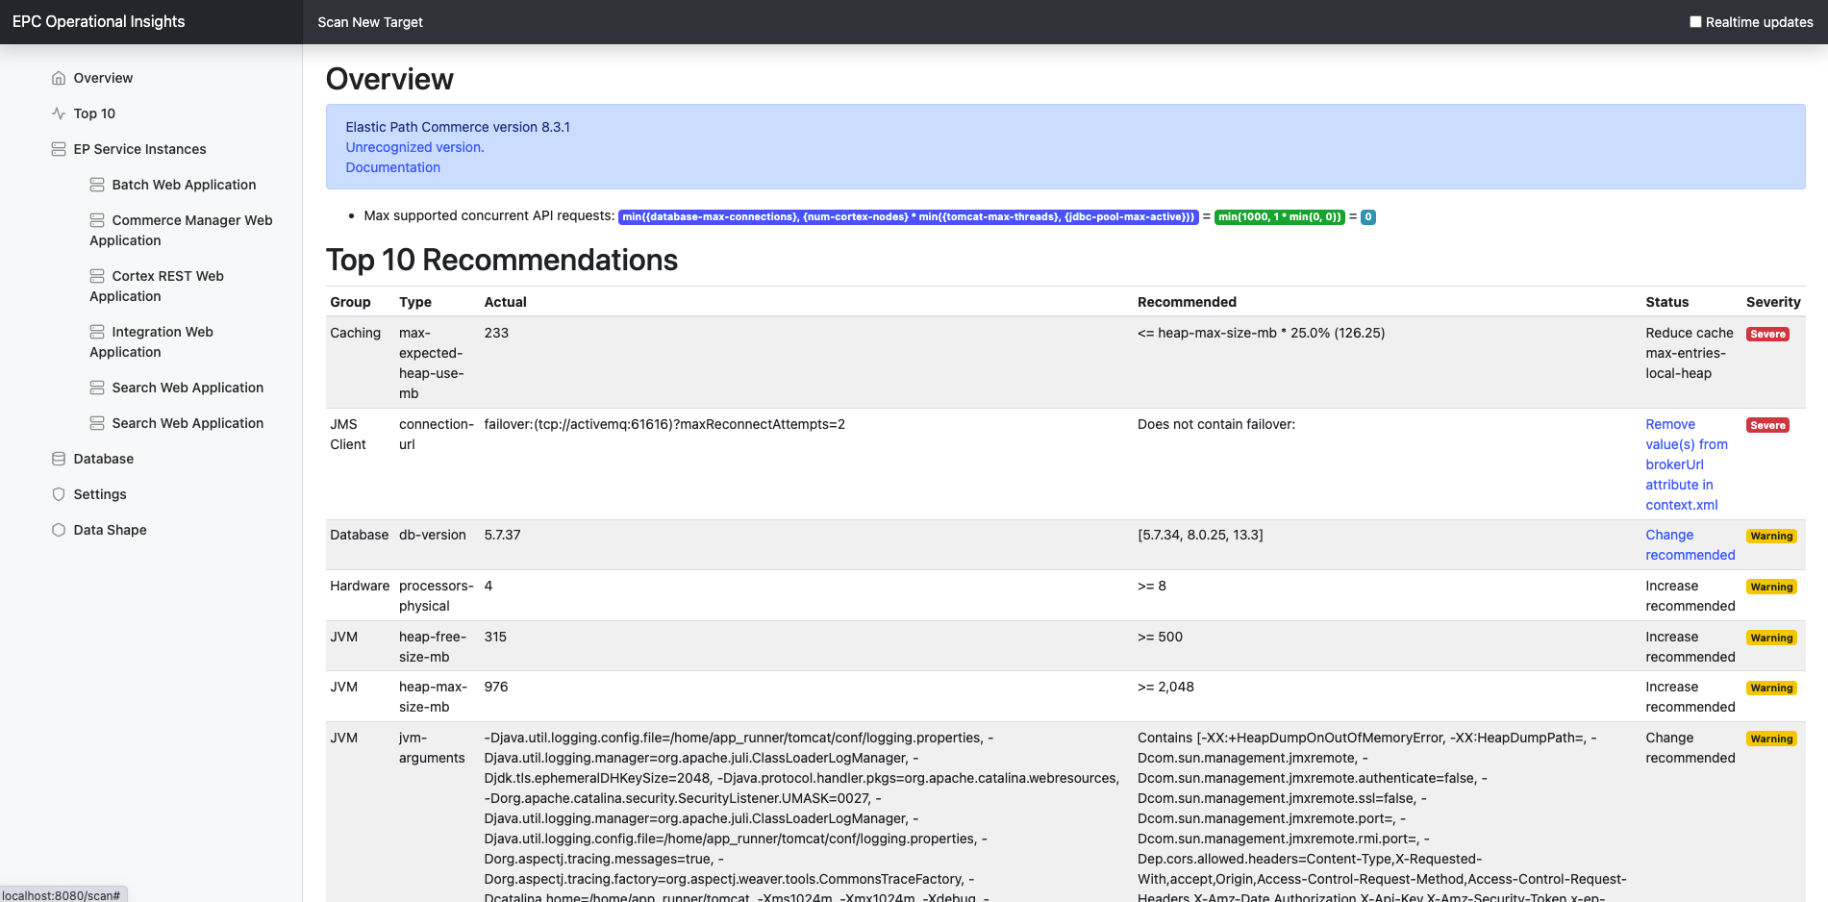Viewport: 1828px width, 902px height.
Task: Open the Settings sidebar item
Action: [100, 494]
